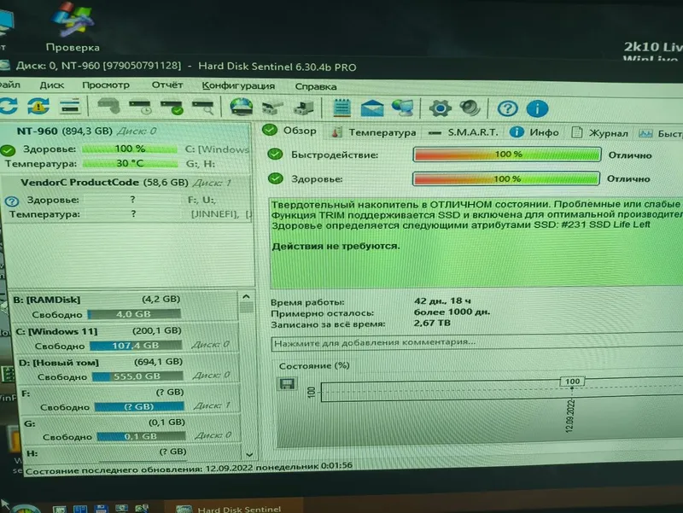This screenshot has width=683, height=513.
Task: Click the 100 marker on the state graph
Action: (572, 382)
